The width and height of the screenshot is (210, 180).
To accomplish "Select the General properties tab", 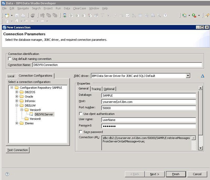I will tap(83, 88).
